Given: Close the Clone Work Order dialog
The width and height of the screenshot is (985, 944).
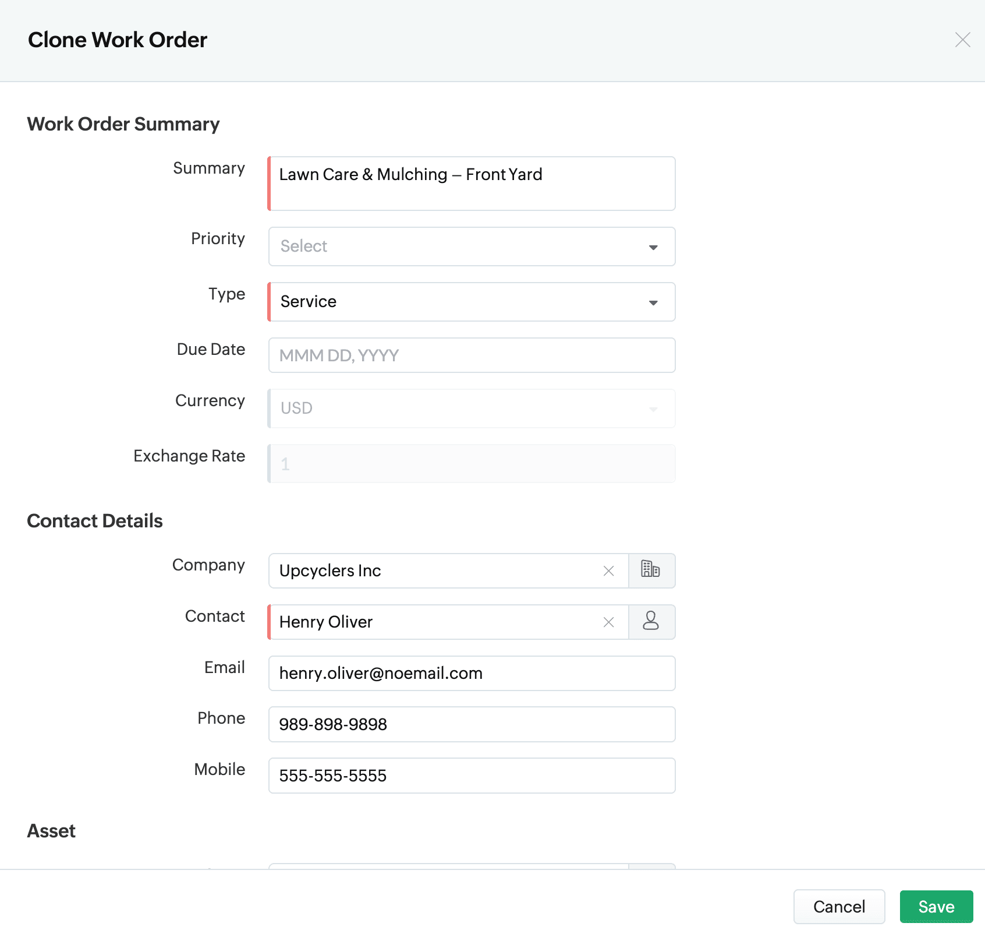Looking at the screenshot, I should tap(962, 40).
